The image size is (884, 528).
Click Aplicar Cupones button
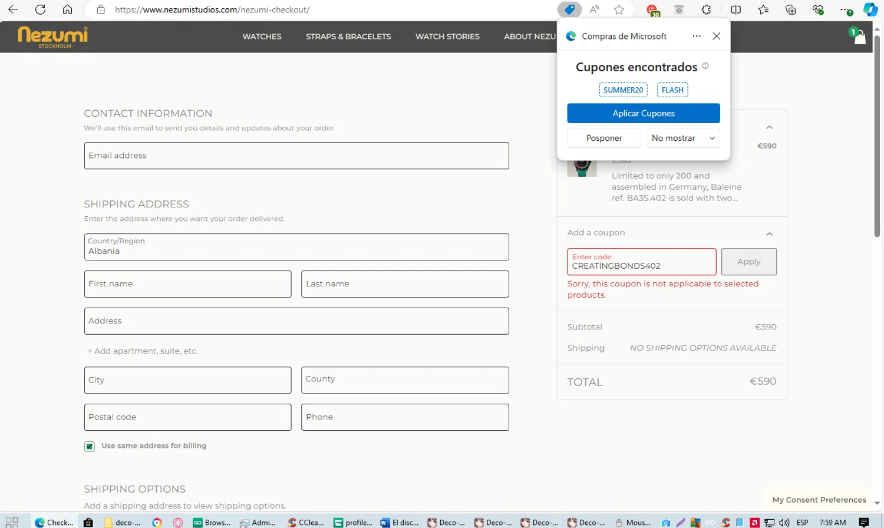(x=644, y=113)
